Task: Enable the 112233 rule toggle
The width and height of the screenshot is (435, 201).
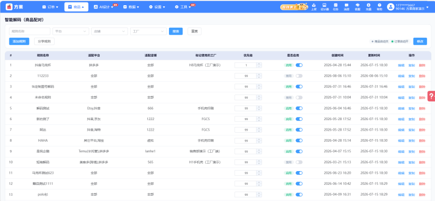Action: (x=299, y=76)
